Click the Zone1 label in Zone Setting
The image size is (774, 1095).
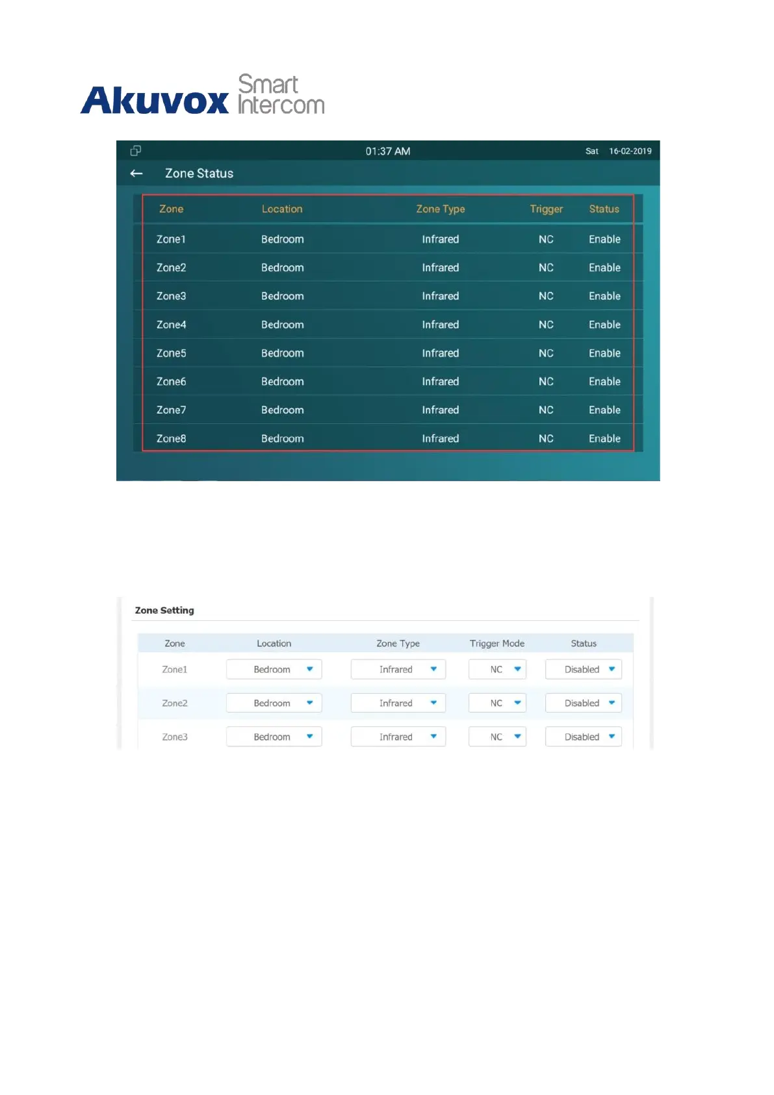tap(174, 669)
